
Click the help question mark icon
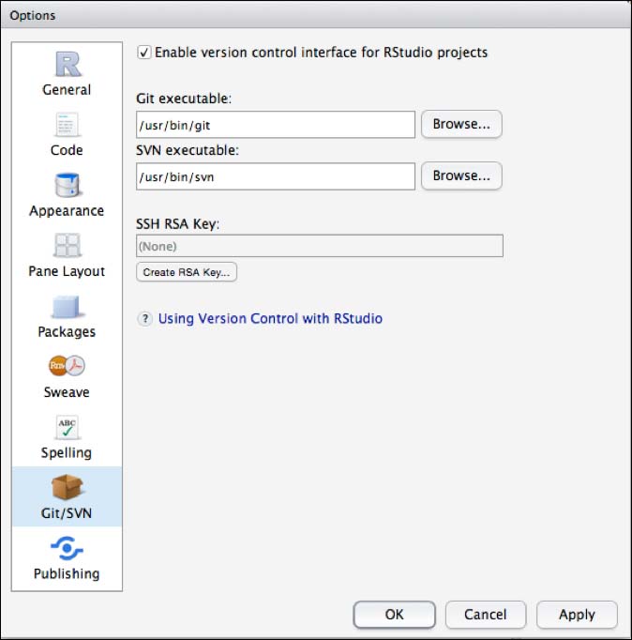point(144,318)
